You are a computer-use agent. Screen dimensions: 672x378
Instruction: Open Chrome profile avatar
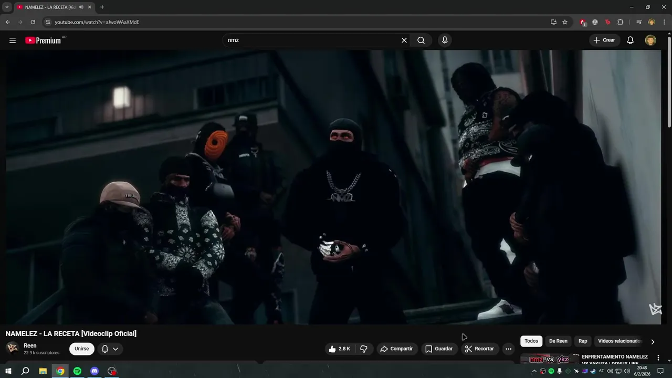tap(652, 22)
